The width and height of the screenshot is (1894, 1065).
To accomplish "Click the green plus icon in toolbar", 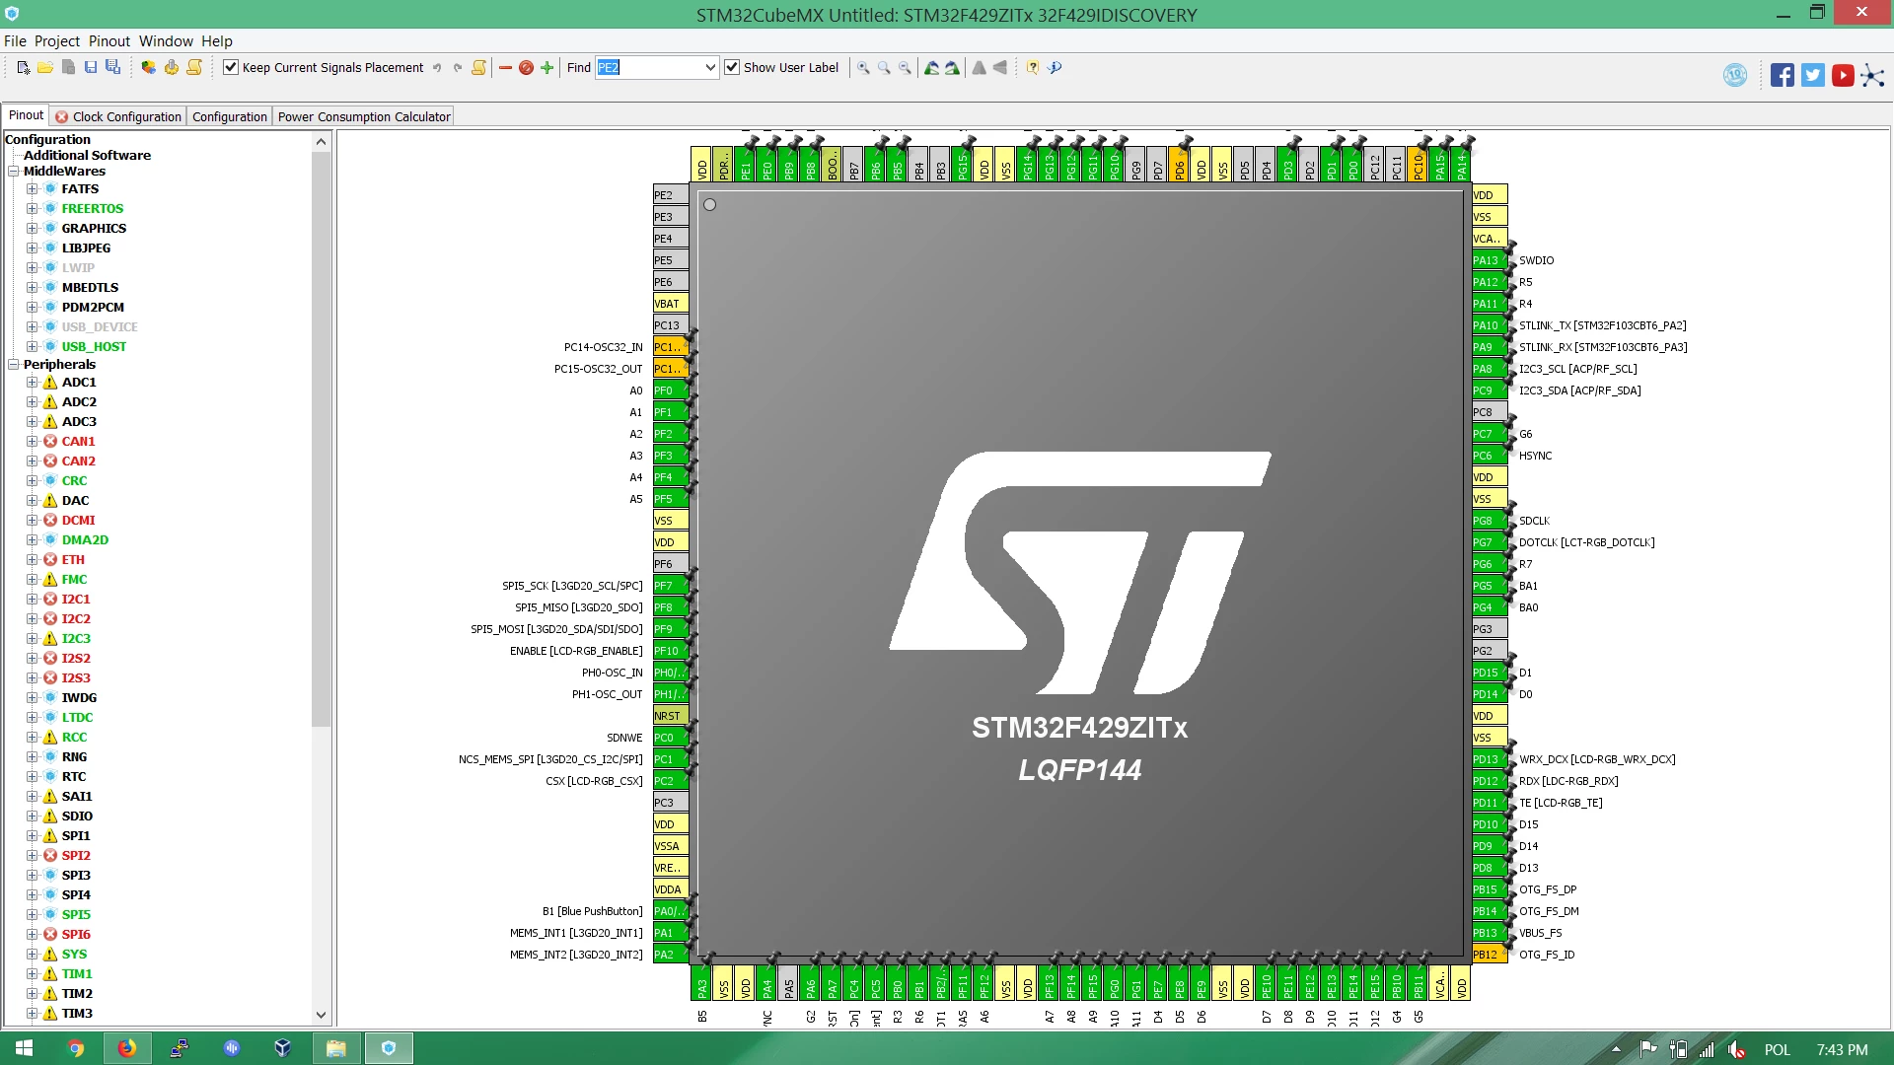I will click(x=547, y=67).
